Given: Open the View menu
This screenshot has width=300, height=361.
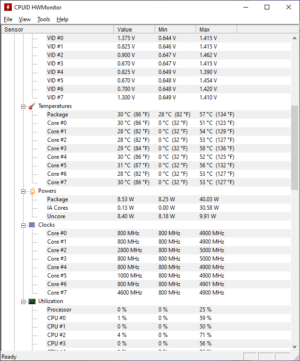Looking at the screenshot, I should (x=25, y=19).
